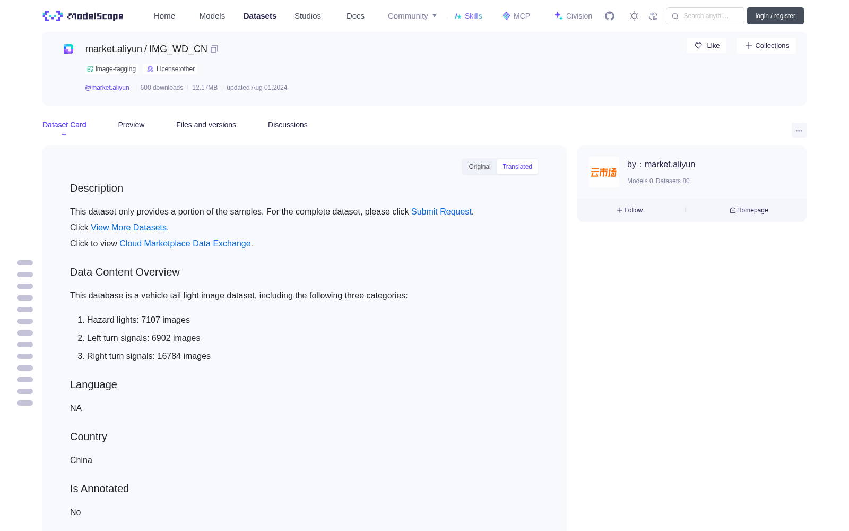The height and width of the screenshot is (531, 849).
Task: Click the 'Left turn signals: 6902 images' item
Action: tap(144, 338)
